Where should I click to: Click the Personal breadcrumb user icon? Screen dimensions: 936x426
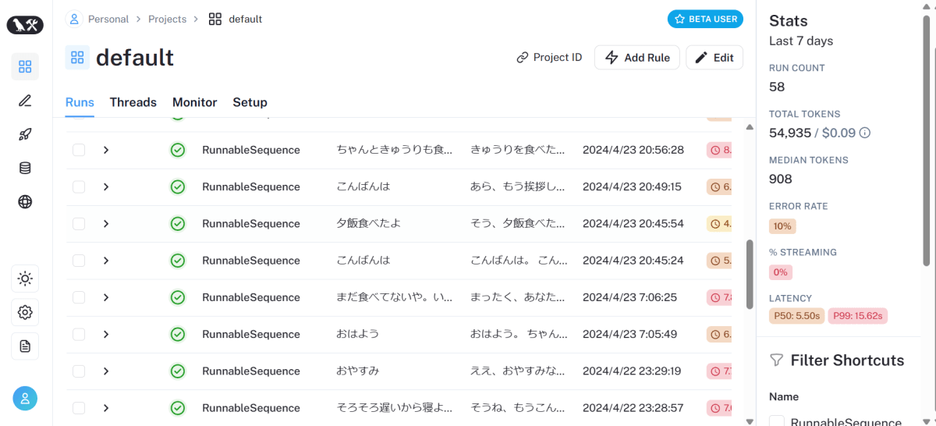[x=74, y=19]
